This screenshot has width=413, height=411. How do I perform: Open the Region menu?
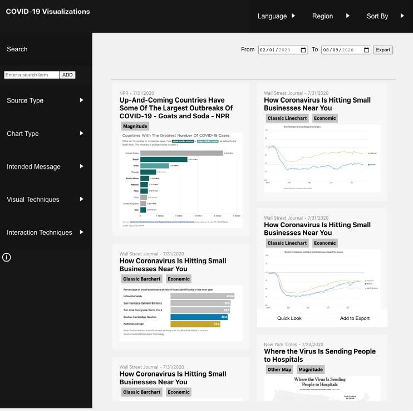point(322,16)
